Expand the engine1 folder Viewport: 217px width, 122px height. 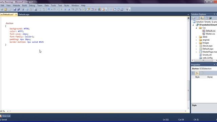[x=196, y=40]
